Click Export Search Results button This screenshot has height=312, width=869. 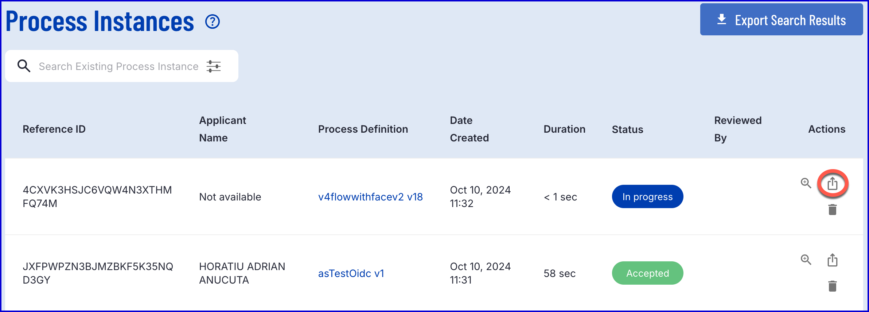[x=781, y=20]
